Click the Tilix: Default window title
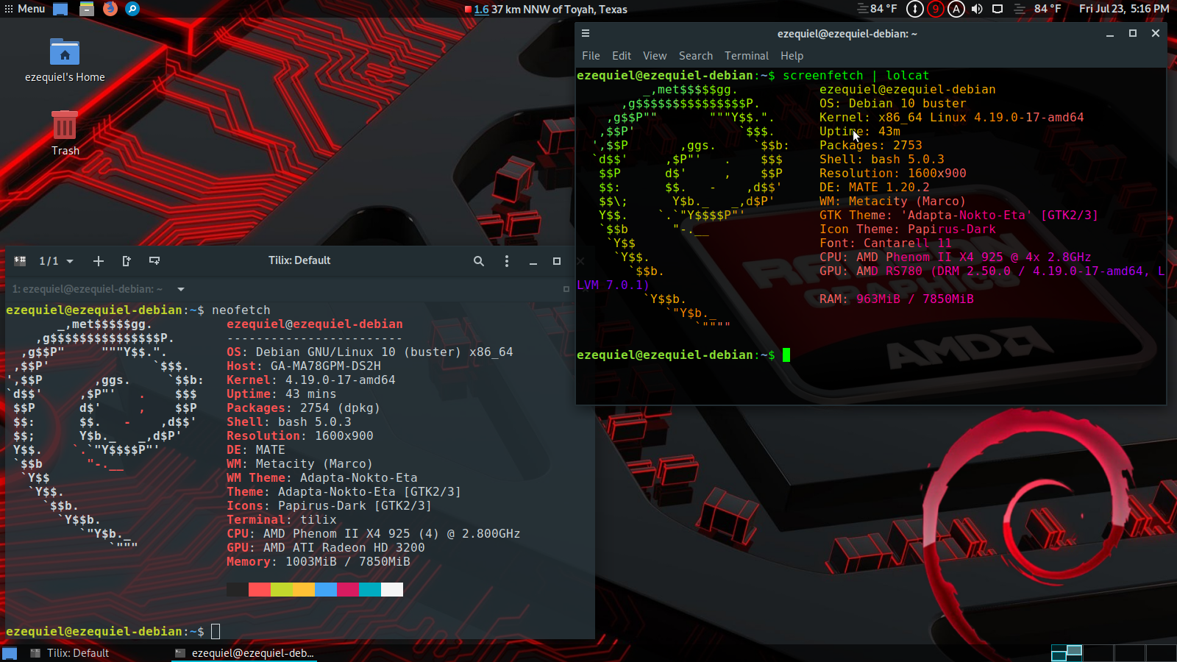1177x662 pixels. point(299,260)
